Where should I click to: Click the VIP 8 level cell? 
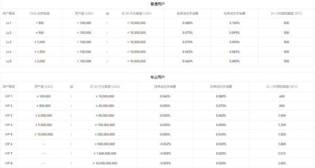pos(9,163)
